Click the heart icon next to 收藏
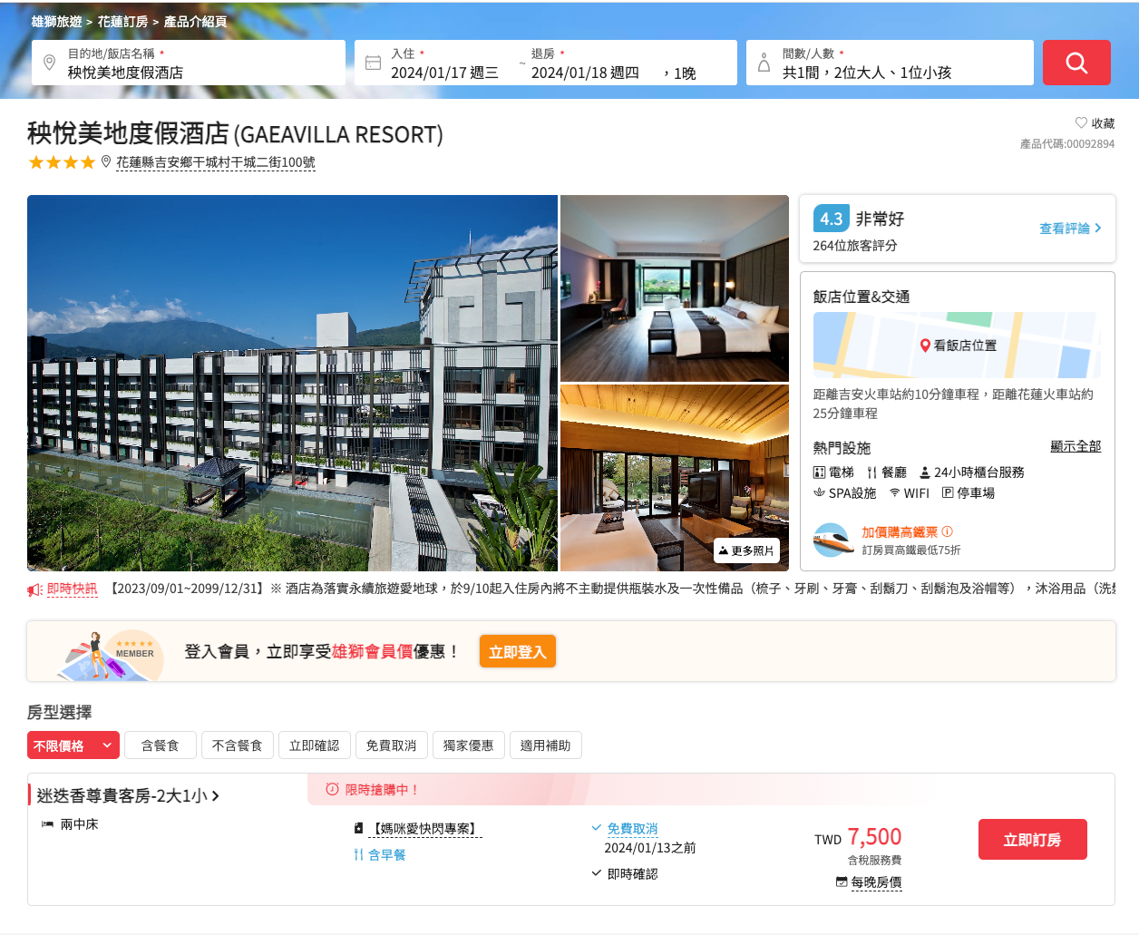 coord(1080,123)
